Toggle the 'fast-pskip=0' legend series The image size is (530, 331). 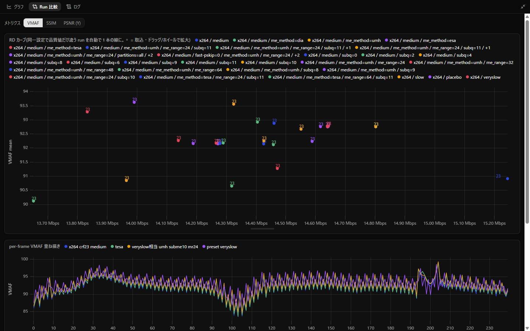[228, 55]
